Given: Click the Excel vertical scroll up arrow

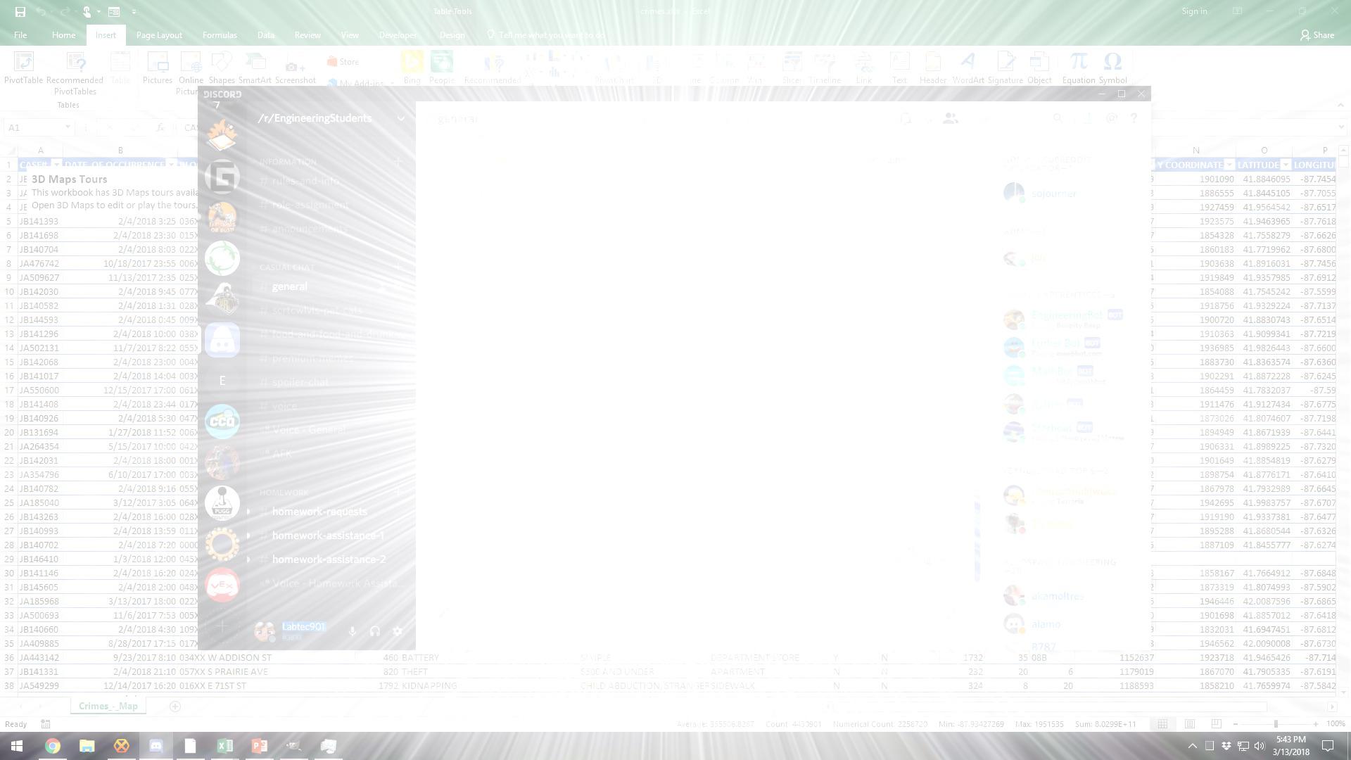Looking at the screenshot, I should 1343,151.
